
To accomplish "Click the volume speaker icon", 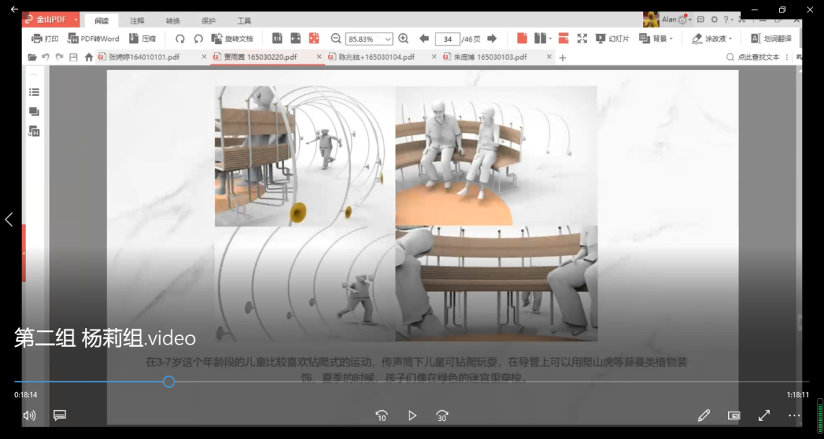I will click(30, 415).
